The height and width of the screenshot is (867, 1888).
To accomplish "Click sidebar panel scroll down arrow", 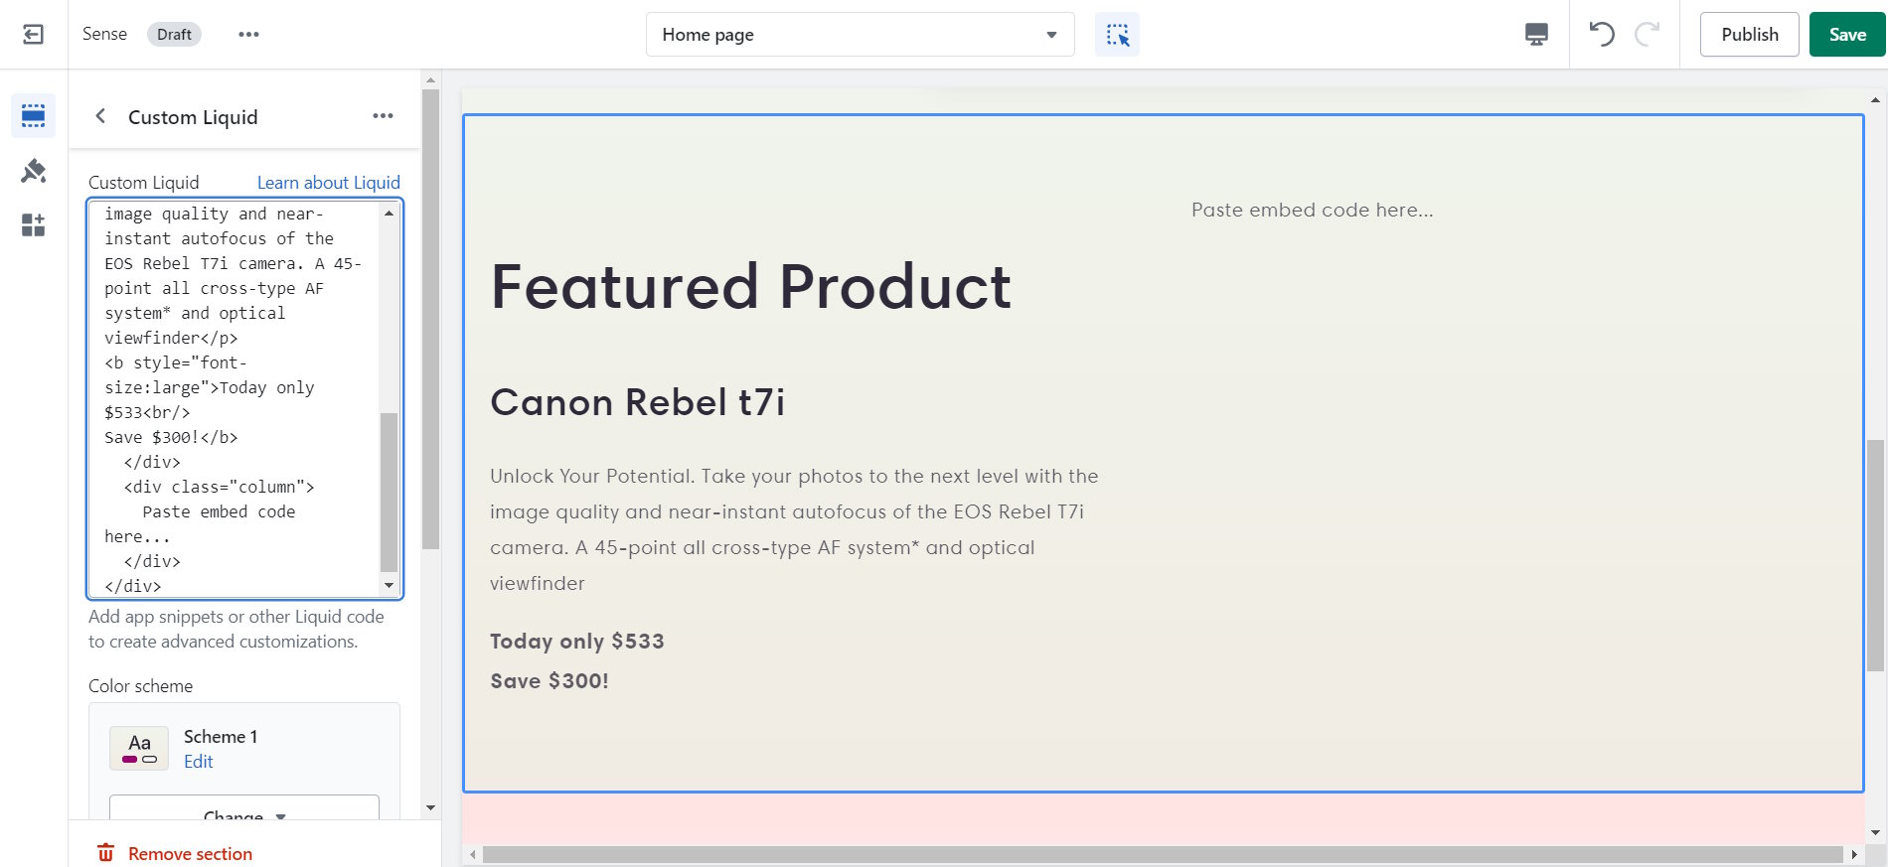I will click(x=430, y=808).
